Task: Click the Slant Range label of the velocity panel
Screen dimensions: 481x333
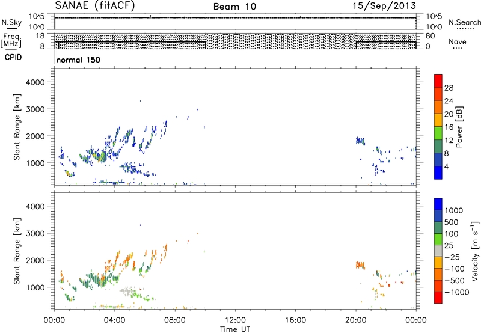Action: point(17,251)
